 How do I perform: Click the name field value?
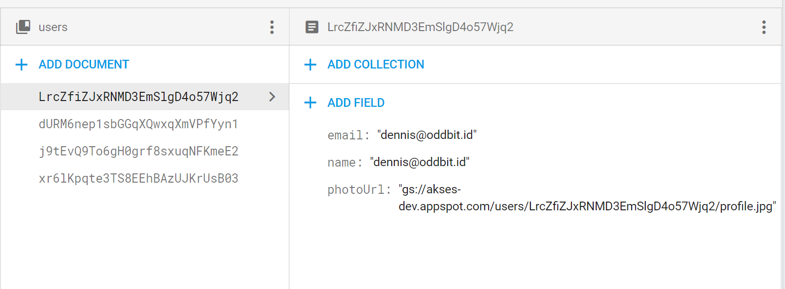pyautogui.click(x=420, y=162)
